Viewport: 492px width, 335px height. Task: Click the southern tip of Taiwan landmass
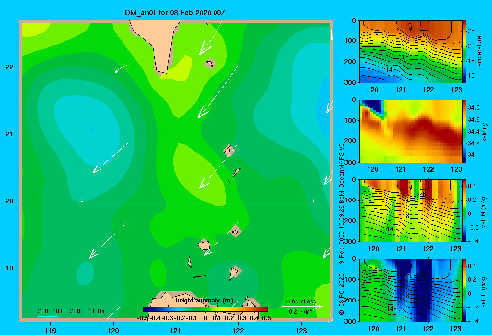click(162, 73)
